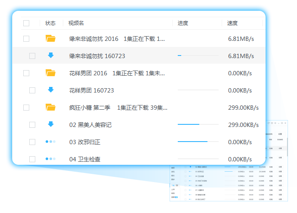Image resolution: width=297 pixels, height=213 pixels.
Task: Toggle the select-all checkbox in the header
Action: 26,23
